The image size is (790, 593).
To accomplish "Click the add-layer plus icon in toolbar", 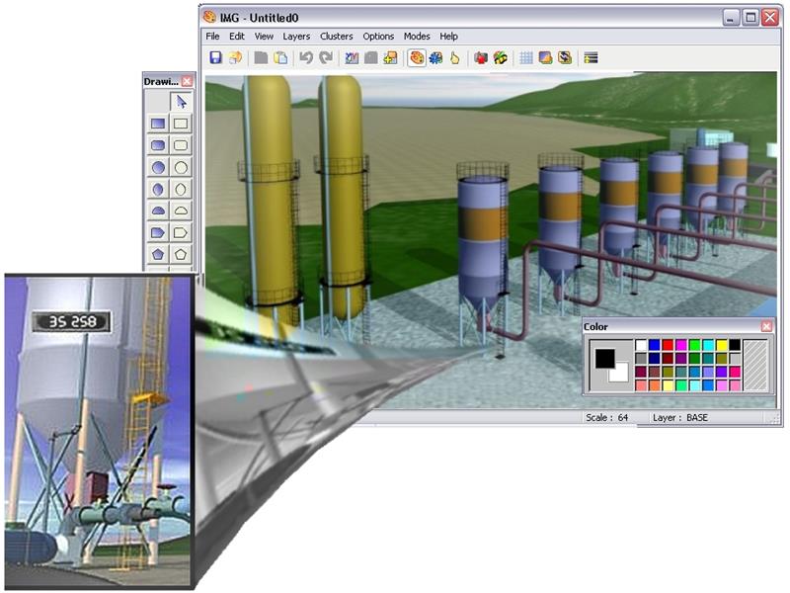I will coord(390,58).
